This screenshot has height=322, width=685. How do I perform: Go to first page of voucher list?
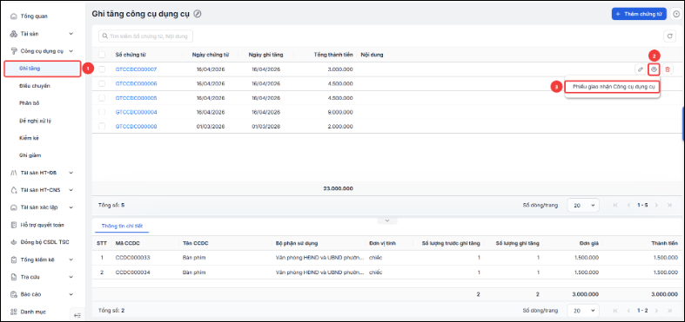616,205
